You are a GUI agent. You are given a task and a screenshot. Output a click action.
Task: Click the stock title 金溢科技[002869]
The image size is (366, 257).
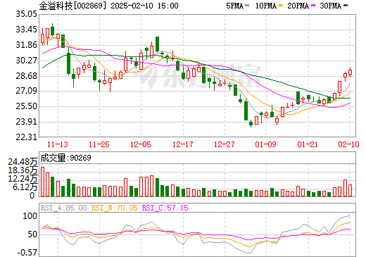[72, 6]
